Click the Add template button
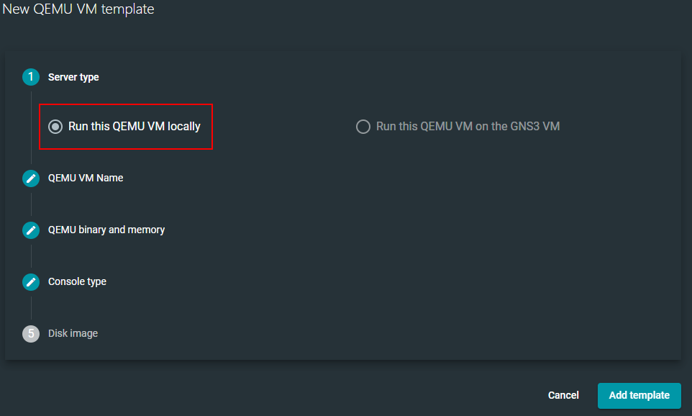This screenshot has height=416, width=692. click(639, 395)
